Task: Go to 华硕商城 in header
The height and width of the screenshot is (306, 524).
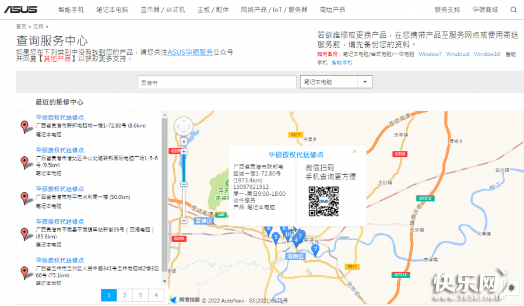Action: pos(485,10)
